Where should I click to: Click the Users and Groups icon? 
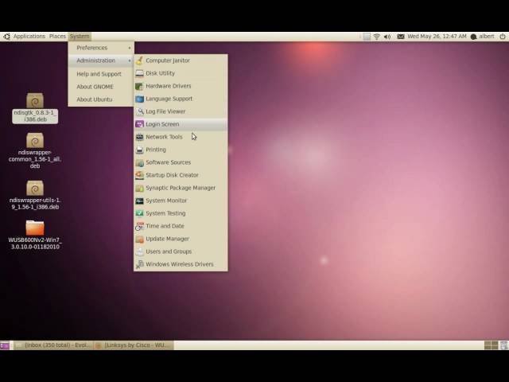click(x=140, y=251)
